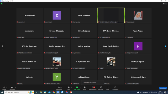Start recording with the Record button
This screenshot has width=168, height=94.
pyautogui.click(x=85, y=88)
